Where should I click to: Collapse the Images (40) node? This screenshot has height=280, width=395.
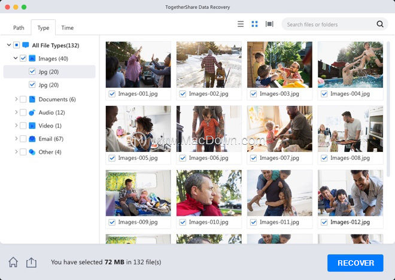click(16, 58)
